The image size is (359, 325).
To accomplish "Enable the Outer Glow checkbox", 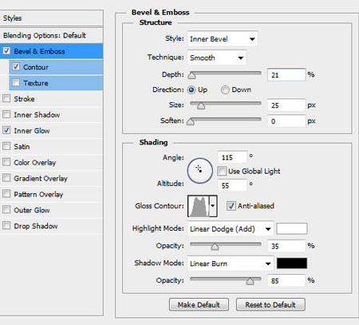I will click(x=6, y=209).
